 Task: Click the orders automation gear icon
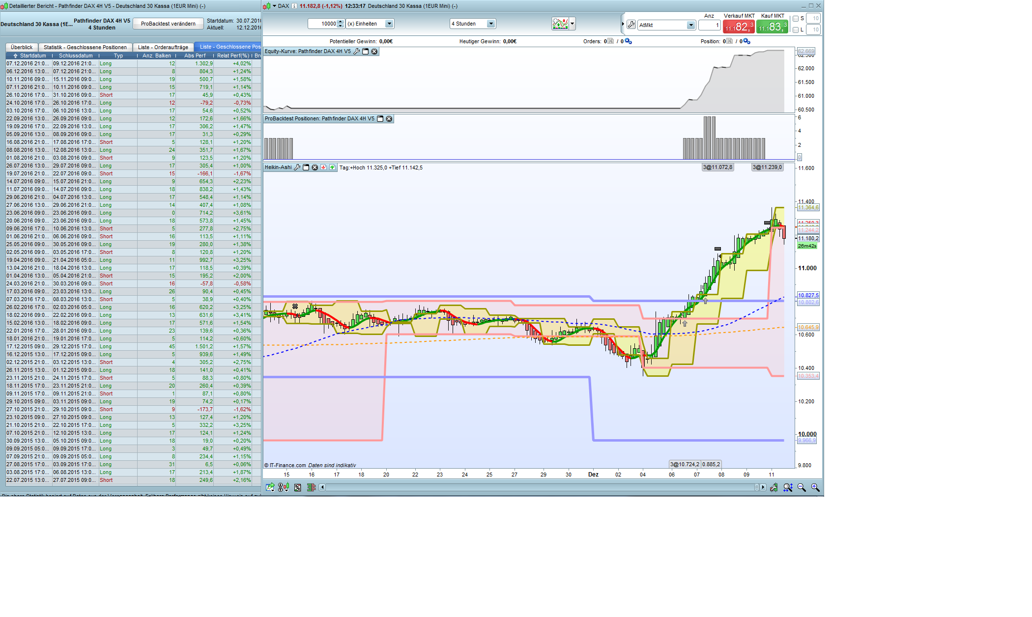pos(628,41)
